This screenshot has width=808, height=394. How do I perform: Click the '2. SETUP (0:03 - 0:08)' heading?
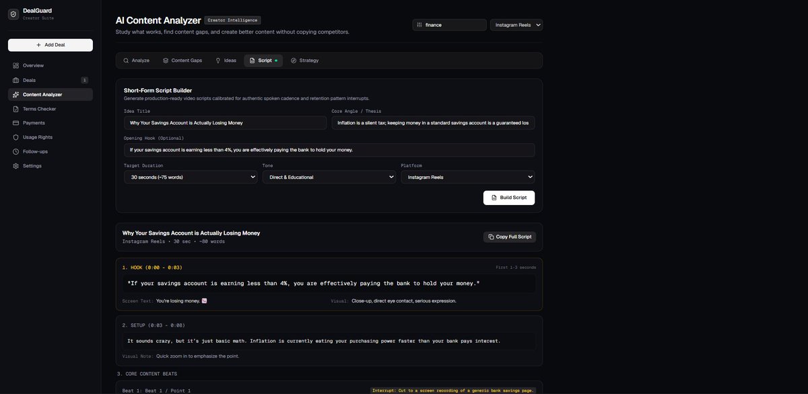coord(154,325)
